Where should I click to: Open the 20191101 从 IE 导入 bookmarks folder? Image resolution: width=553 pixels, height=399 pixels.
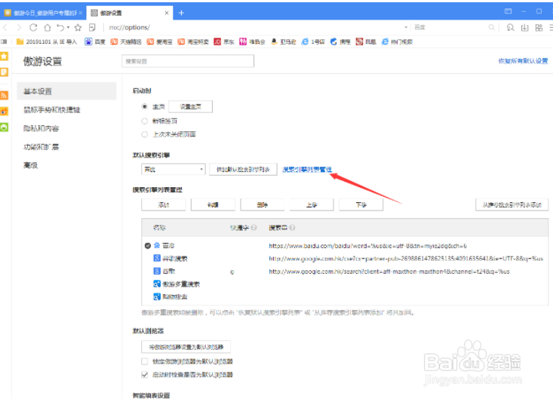[47, 41]
